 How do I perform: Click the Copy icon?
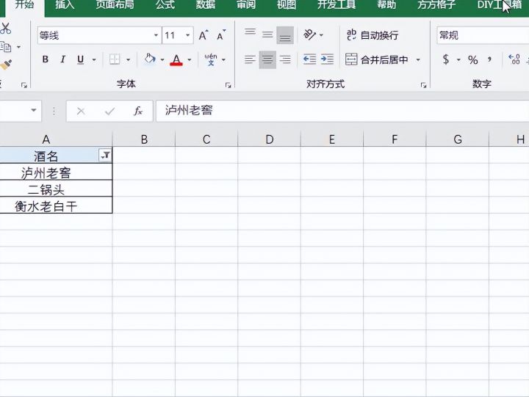coord(5,47)
